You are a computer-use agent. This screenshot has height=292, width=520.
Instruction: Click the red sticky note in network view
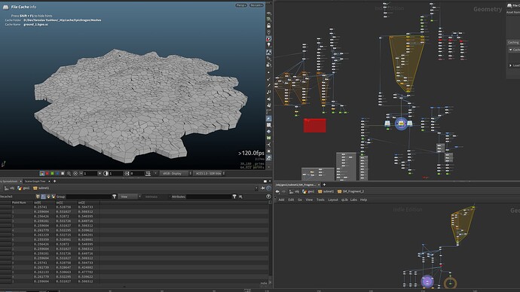tap(315, 126)
